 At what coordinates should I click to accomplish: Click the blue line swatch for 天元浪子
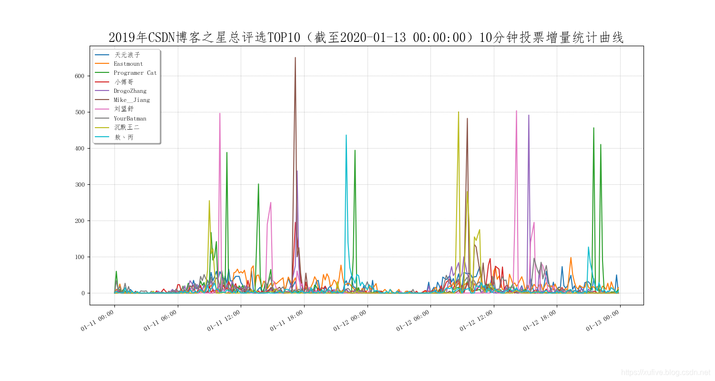point(102,55)
